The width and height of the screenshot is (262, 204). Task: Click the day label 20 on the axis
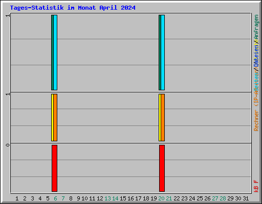point(161,198)
